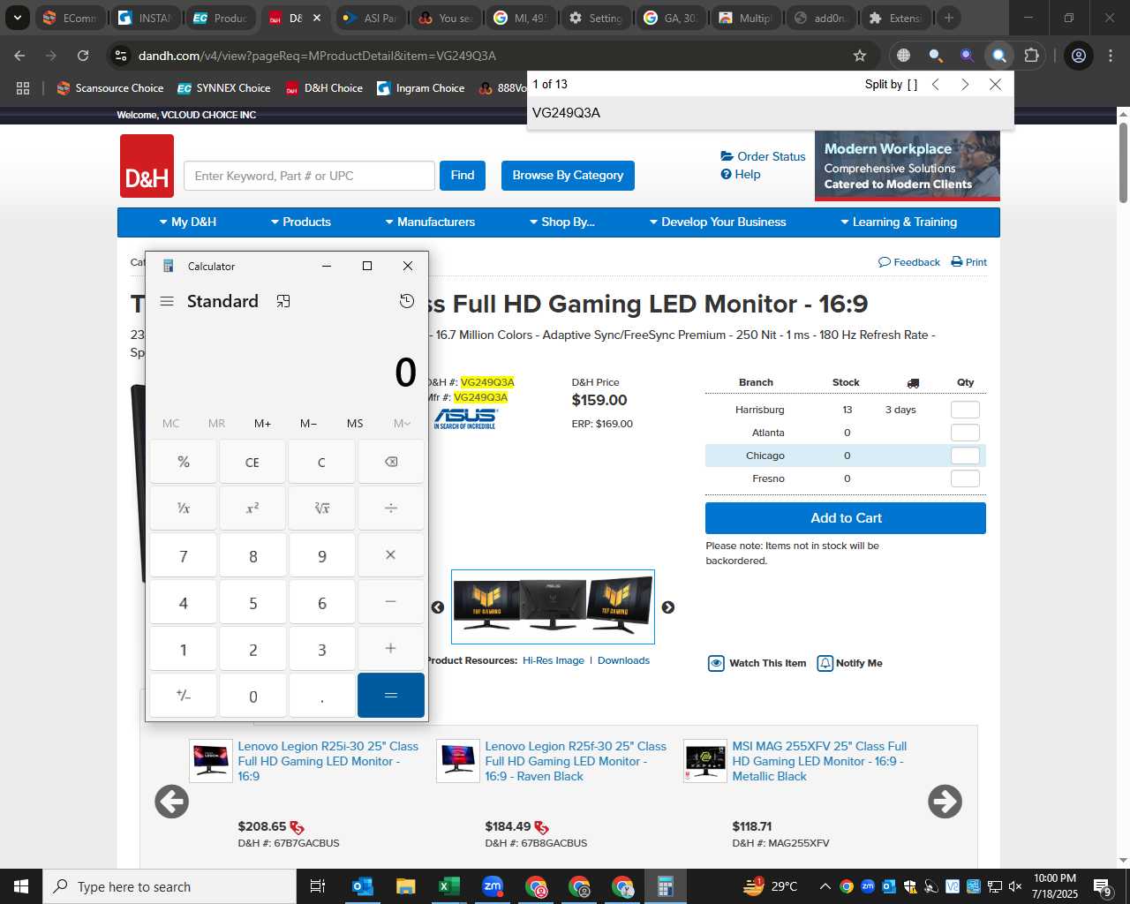Select the first TUF Gaming monitor thumbnail

pyautogui.click(x=486, y=606)
